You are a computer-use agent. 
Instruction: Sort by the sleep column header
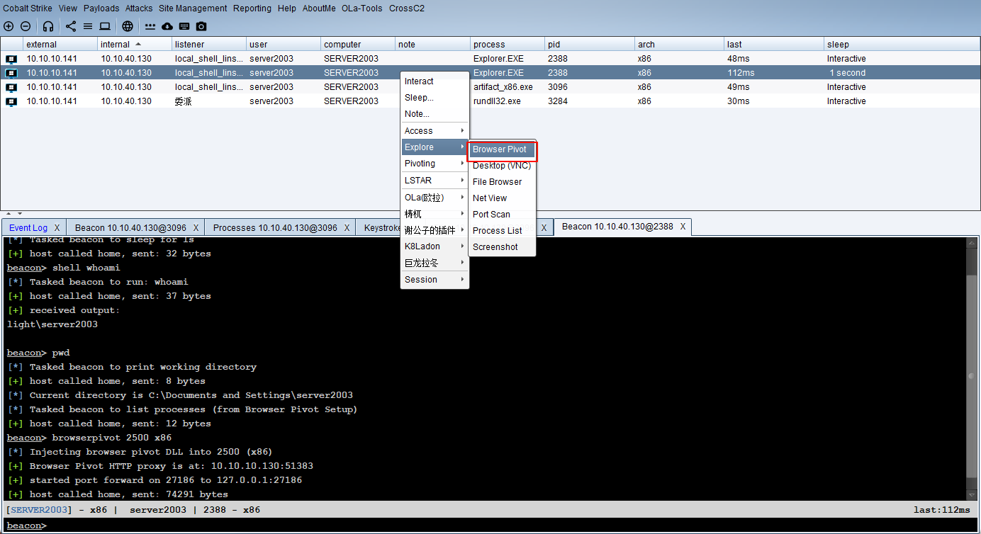point(902,44)
